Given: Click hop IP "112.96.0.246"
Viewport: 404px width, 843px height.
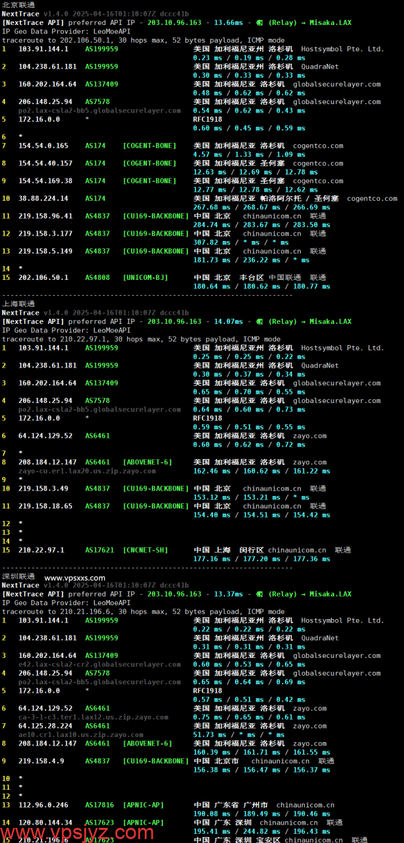Looking at the screenshot, I should (43, 805).
